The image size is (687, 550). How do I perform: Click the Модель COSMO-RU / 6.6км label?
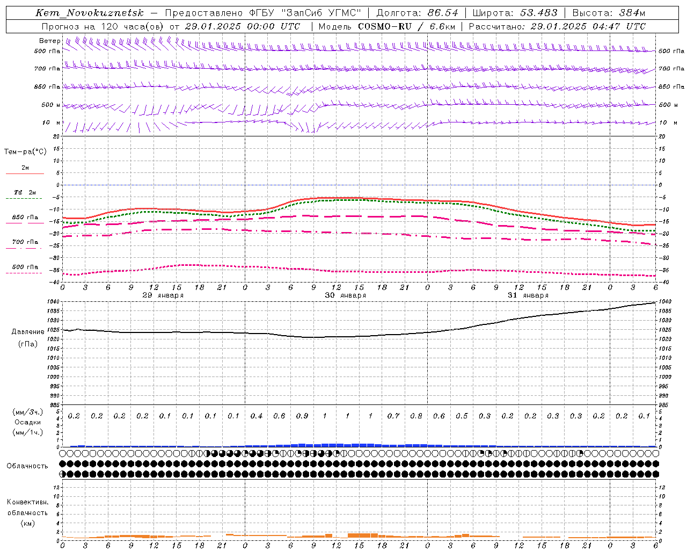click(x=387, y=26)
